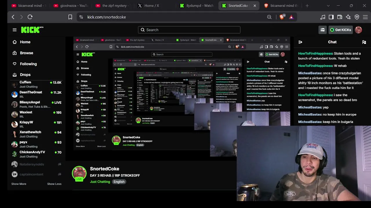Open peyx channel from the sidebar
Viewport: 371px width, 208px height.
coord(37,144)
